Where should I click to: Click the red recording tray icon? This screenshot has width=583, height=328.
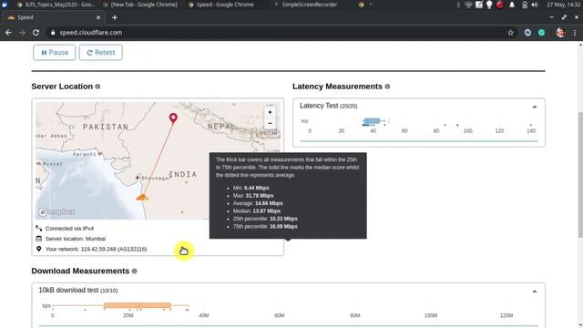[x=500, y=5]
